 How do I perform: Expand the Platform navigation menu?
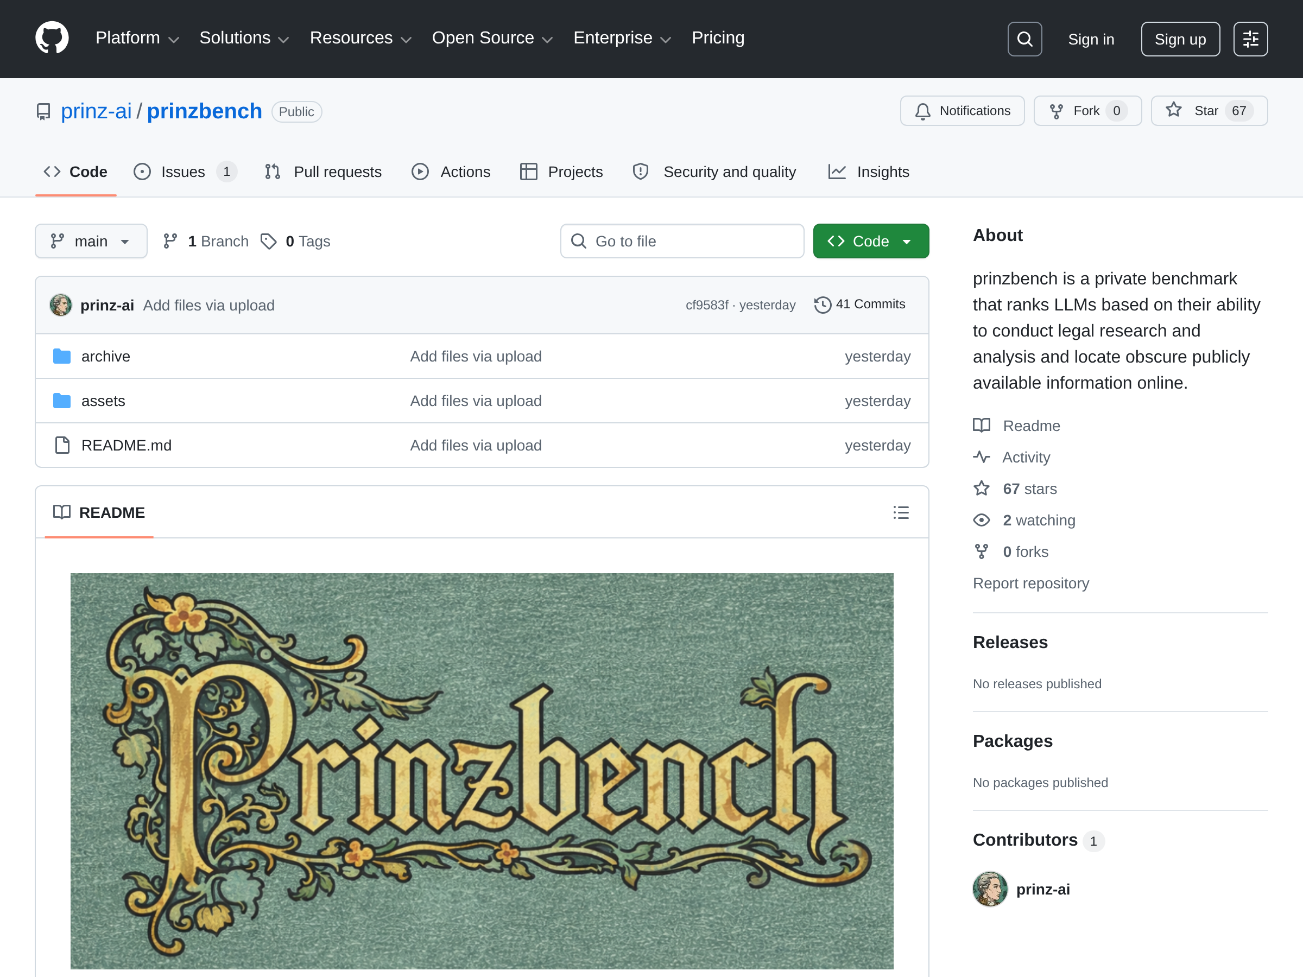(x=137, y=39)
